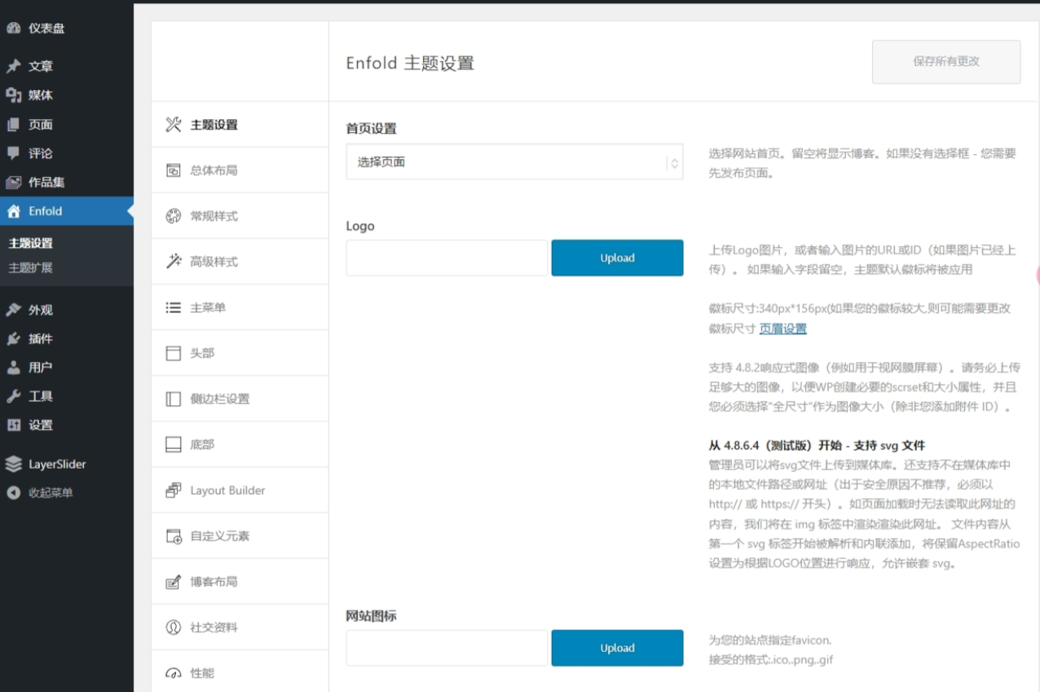Click the list icon beside 主菜单
Screen dimensions: 1040x692
(x=173, y=307)
